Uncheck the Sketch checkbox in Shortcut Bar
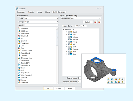This screenshot has height=101, width=133. click(x=69, y=32)
